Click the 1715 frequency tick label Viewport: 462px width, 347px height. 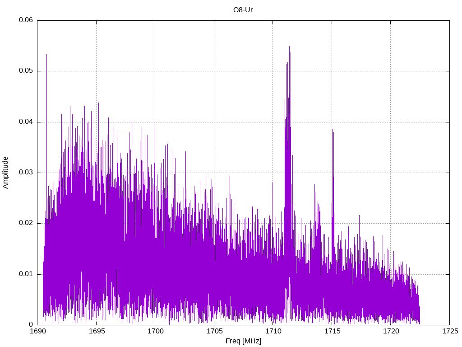pyautogui.click(x=333, y=331)
